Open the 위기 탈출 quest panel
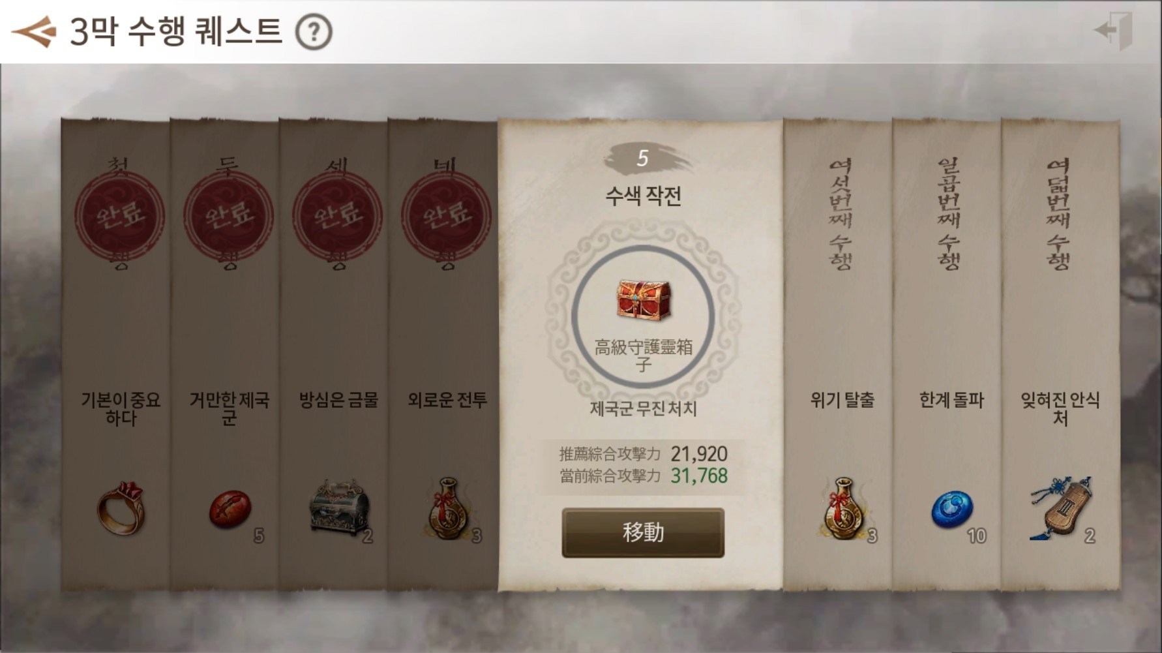 tap(837, 356)
